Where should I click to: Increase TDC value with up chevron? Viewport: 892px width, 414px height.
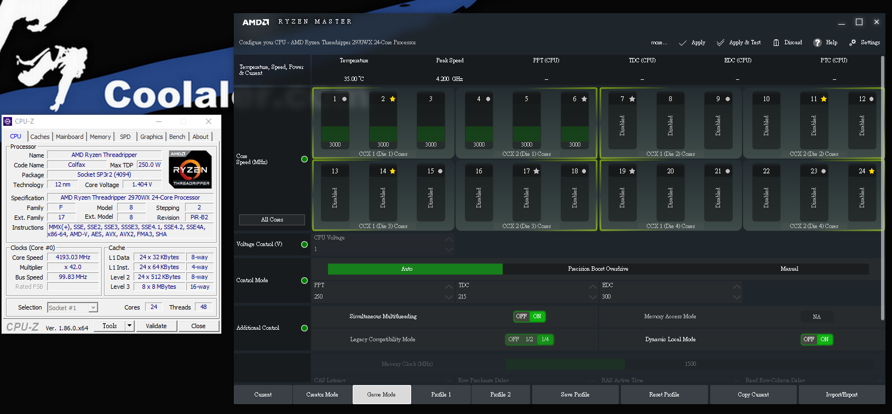coord(593,287)
